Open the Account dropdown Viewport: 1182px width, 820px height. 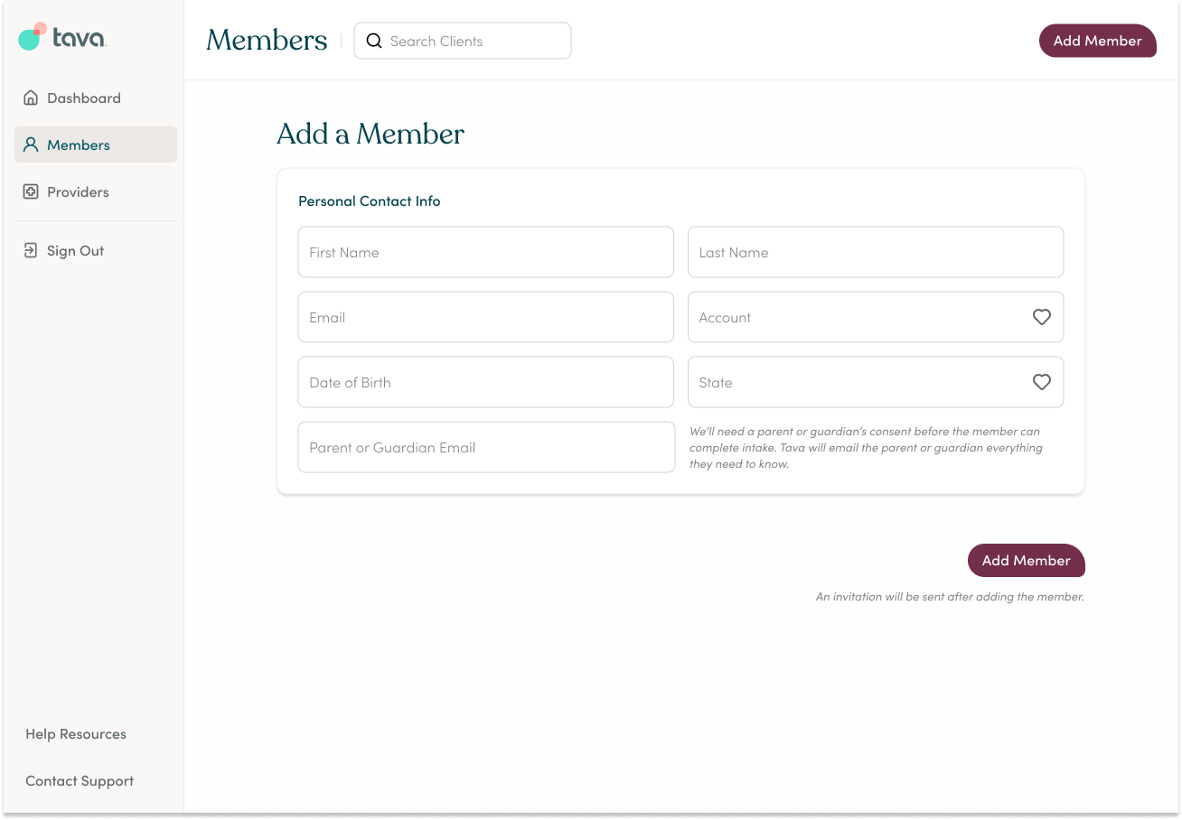point(876,317)
